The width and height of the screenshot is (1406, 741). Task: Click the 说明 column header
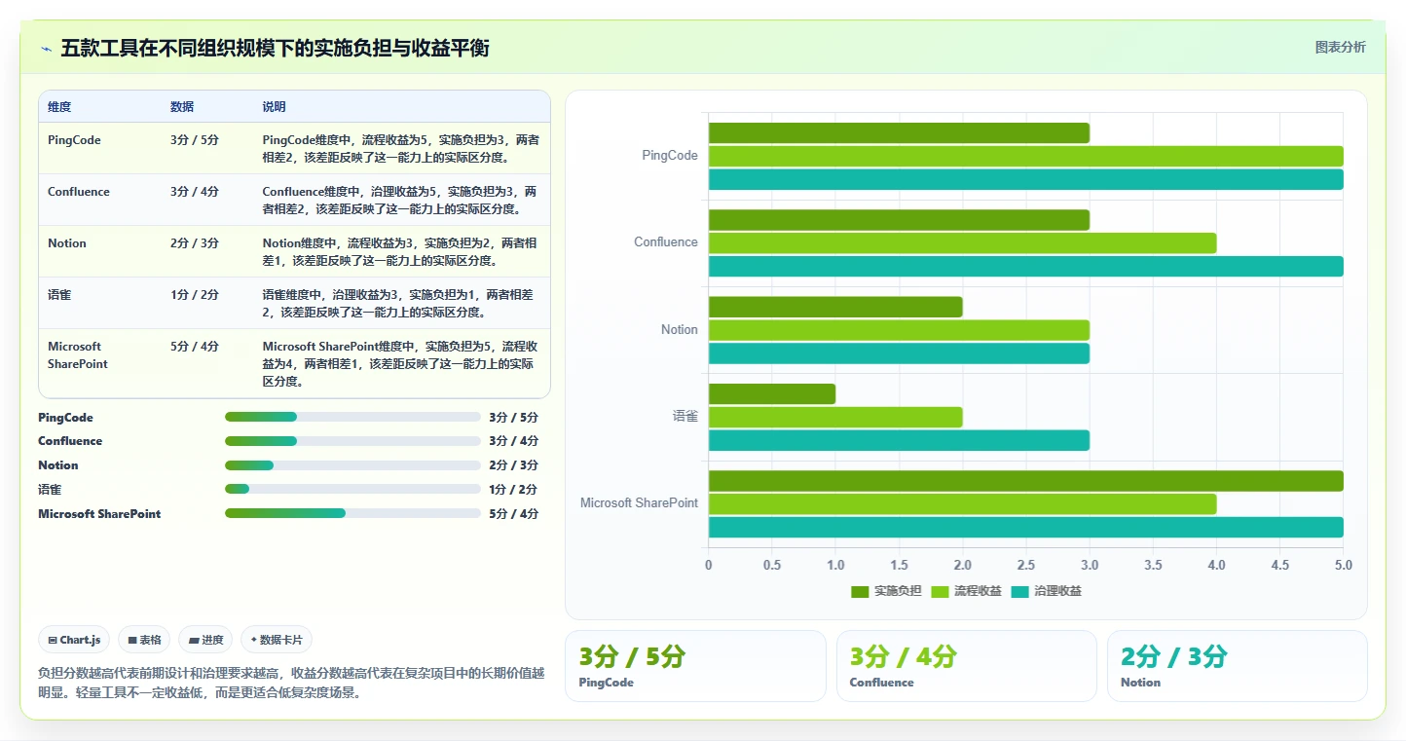point(274,107)
